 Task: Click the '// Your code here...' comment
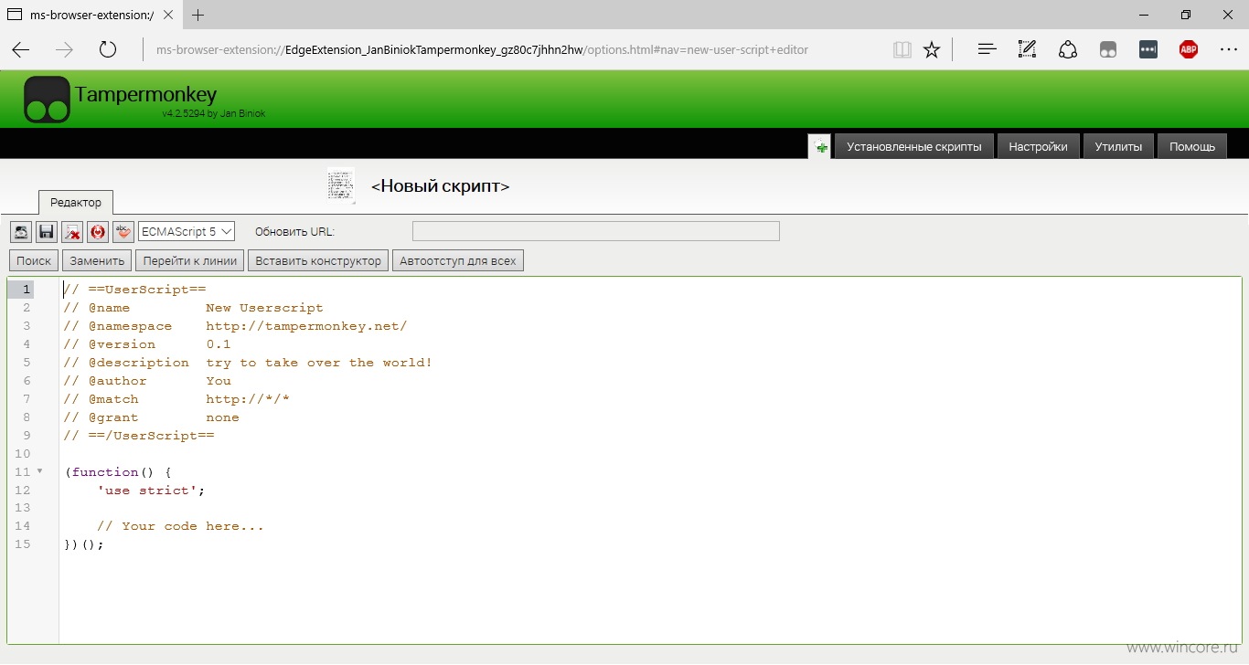pos(180,526)
